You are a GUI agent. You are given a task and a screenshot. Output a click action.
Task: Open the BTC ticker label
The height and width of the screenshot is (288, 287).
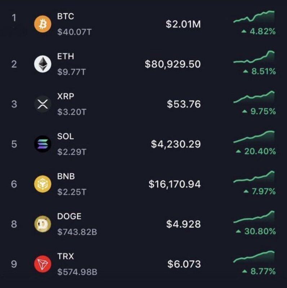(x=66, y=16)
